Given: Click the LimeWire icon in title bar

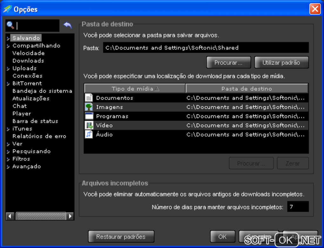Looking at the screenshot, I should coord(7,9).
